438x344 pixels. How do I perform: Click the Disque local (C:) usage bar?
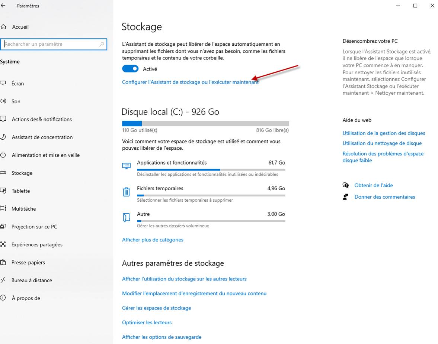[x=205, y=123]
